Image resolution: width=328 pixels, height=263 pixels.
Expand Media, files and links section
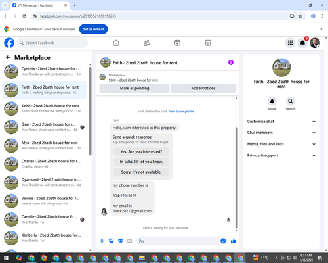(x=281, y=144)
